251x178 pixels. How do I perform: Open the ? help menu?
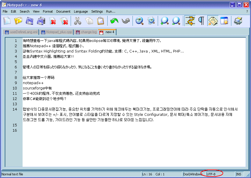(x=247, y=11)
